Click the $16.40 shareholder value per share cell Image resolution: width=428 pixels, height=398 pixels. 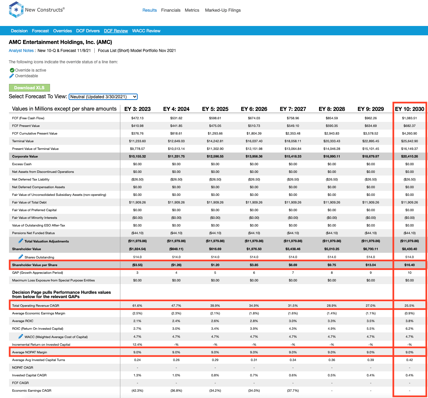point(410,265)
